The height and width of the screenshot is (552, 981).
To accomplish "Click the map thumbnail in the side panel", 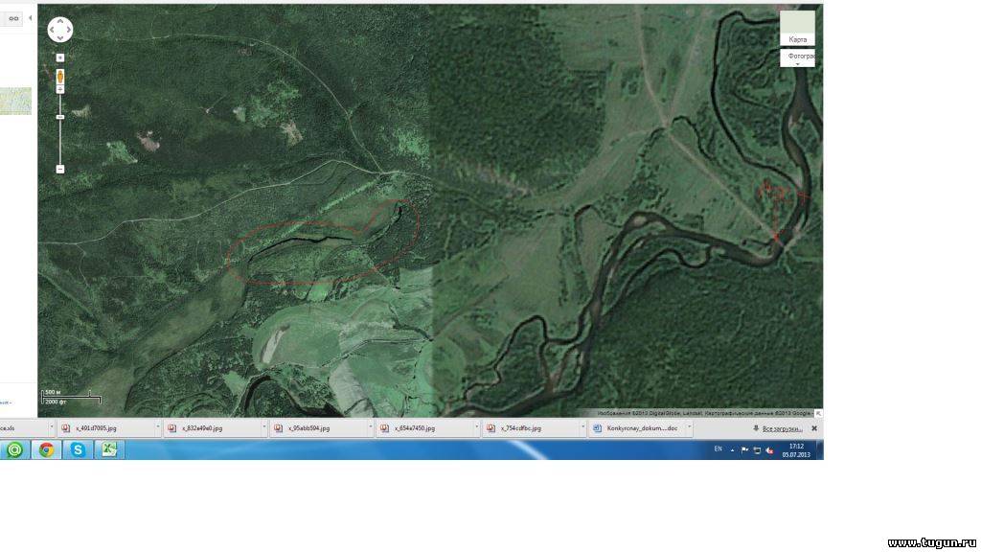I will click(15, 101).
